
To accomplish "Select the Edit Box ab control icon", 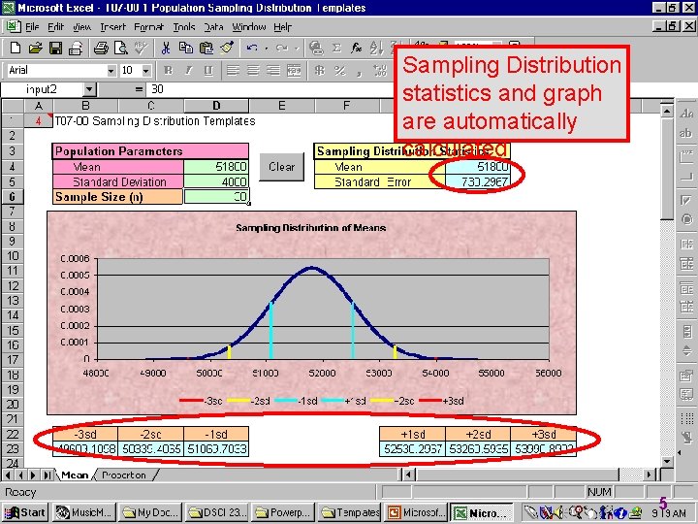I will [686, 133].
